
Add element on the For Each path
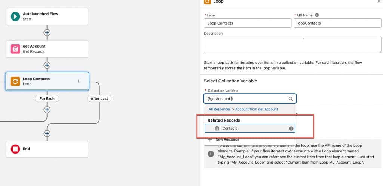click(x=47, y=110)
